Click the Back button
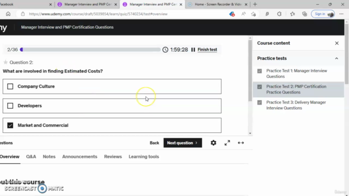 [x=154, y=143]
